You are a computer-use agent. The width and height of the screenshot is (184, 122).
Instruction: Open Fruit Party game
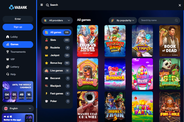tap(142, 107)
